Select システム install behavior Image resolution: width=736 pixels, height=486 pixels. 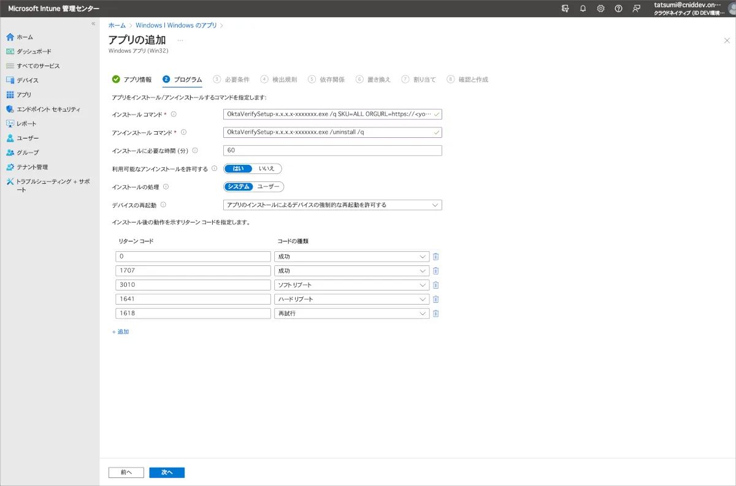pos(239,187)
